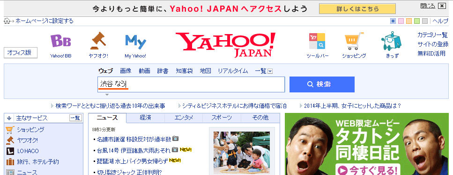Select the blue theme color swatch
The height and width of the screenshot is (175, 453).
(x=393, y=21)
